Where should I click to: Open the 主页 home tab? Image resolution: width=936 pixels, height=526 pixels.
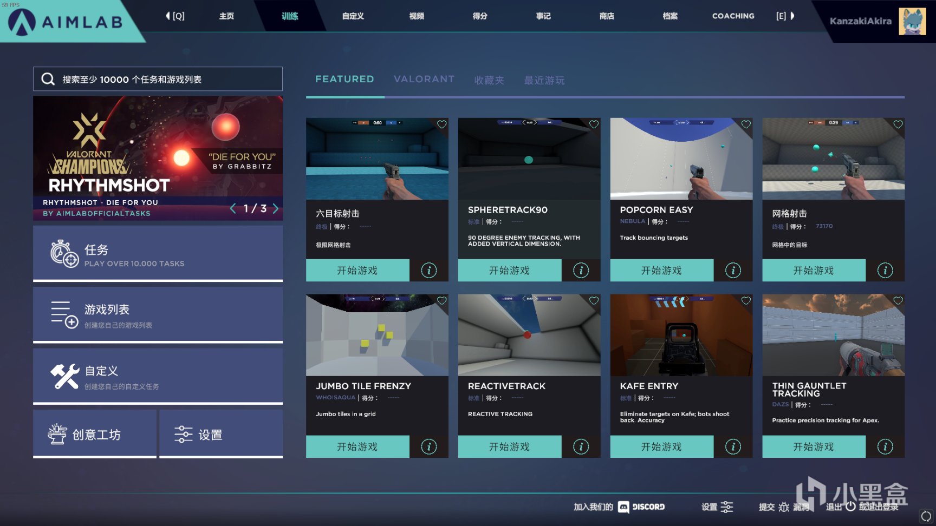click(x=226, y=16)
